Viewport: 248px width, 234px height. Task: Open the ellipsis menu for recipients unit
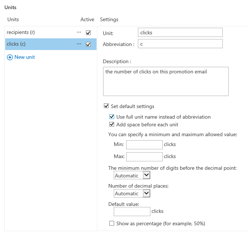click(x=79, y=32)
